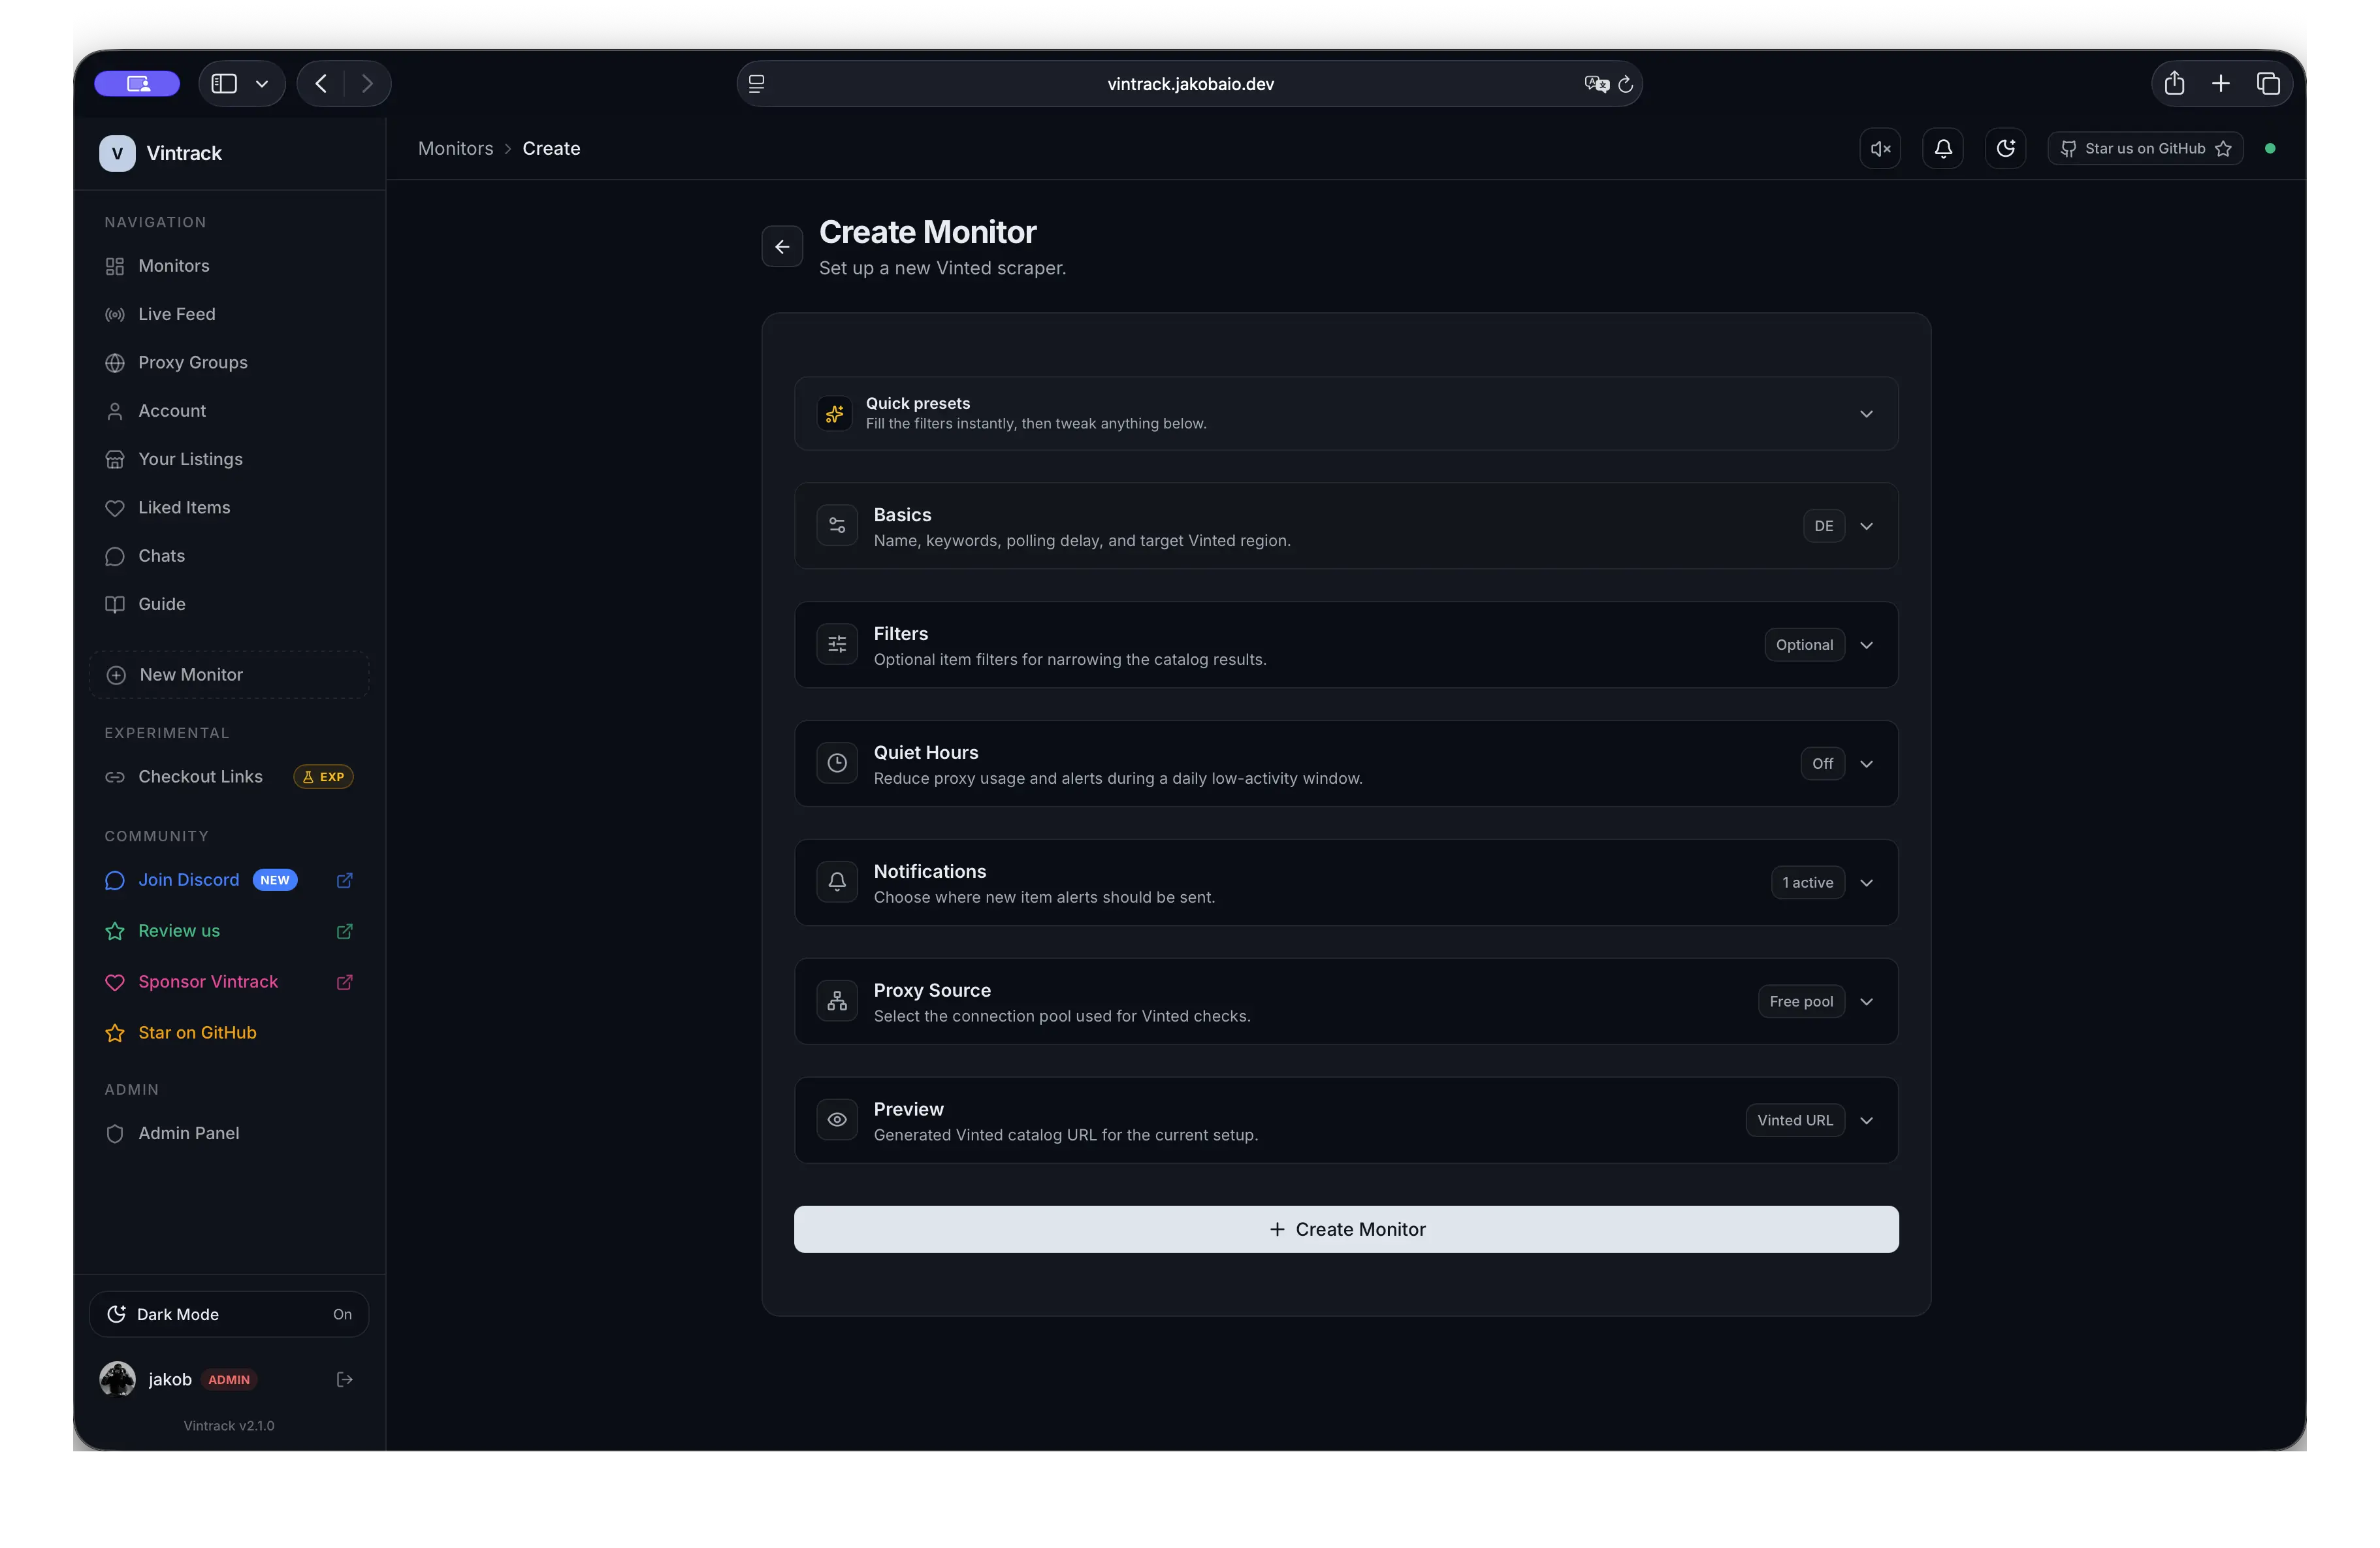Click the browser reload icon
The width and height of the screenshot is (2380, 1548).
click(x=1625, y=84)
